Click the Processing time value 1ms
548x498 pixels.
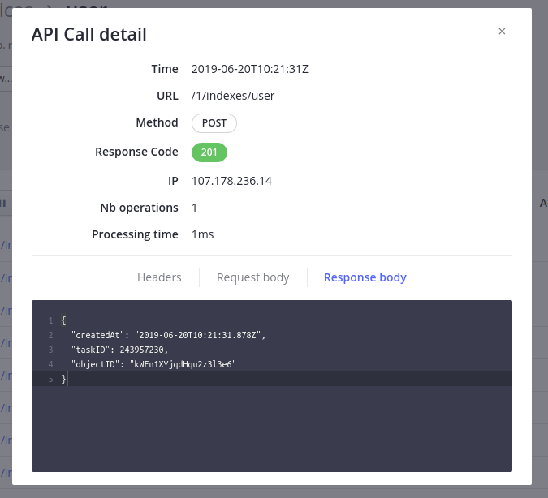point(202,234)
